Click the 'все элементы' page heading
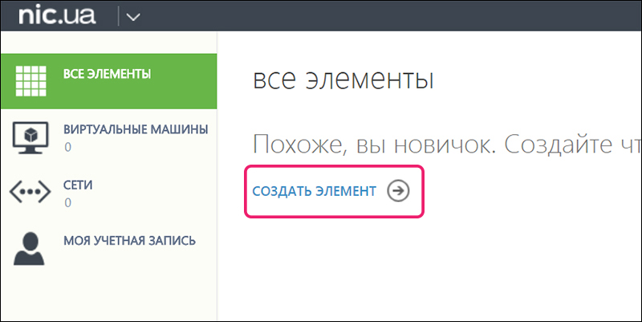Image resolution: width=642 pixels, height=322 pixels. pos(343,79)
